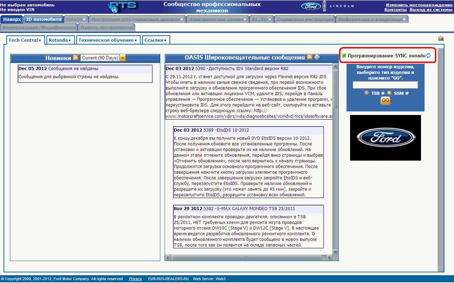The height and width of the screenshot is (283, 454).
Task: Expand the Техническое обучение tab menu
Action: coord(108,40)
